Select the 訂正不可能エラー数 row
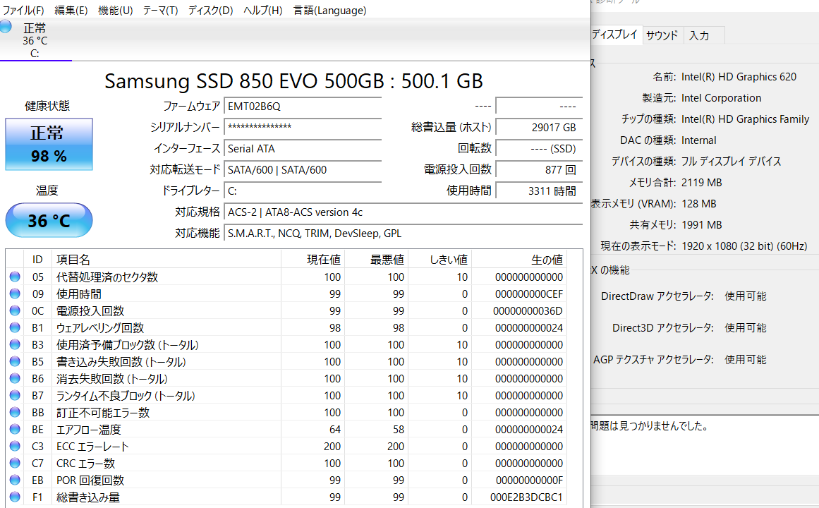819x508 pixels. pyautogui.click(x=286, y=412)
